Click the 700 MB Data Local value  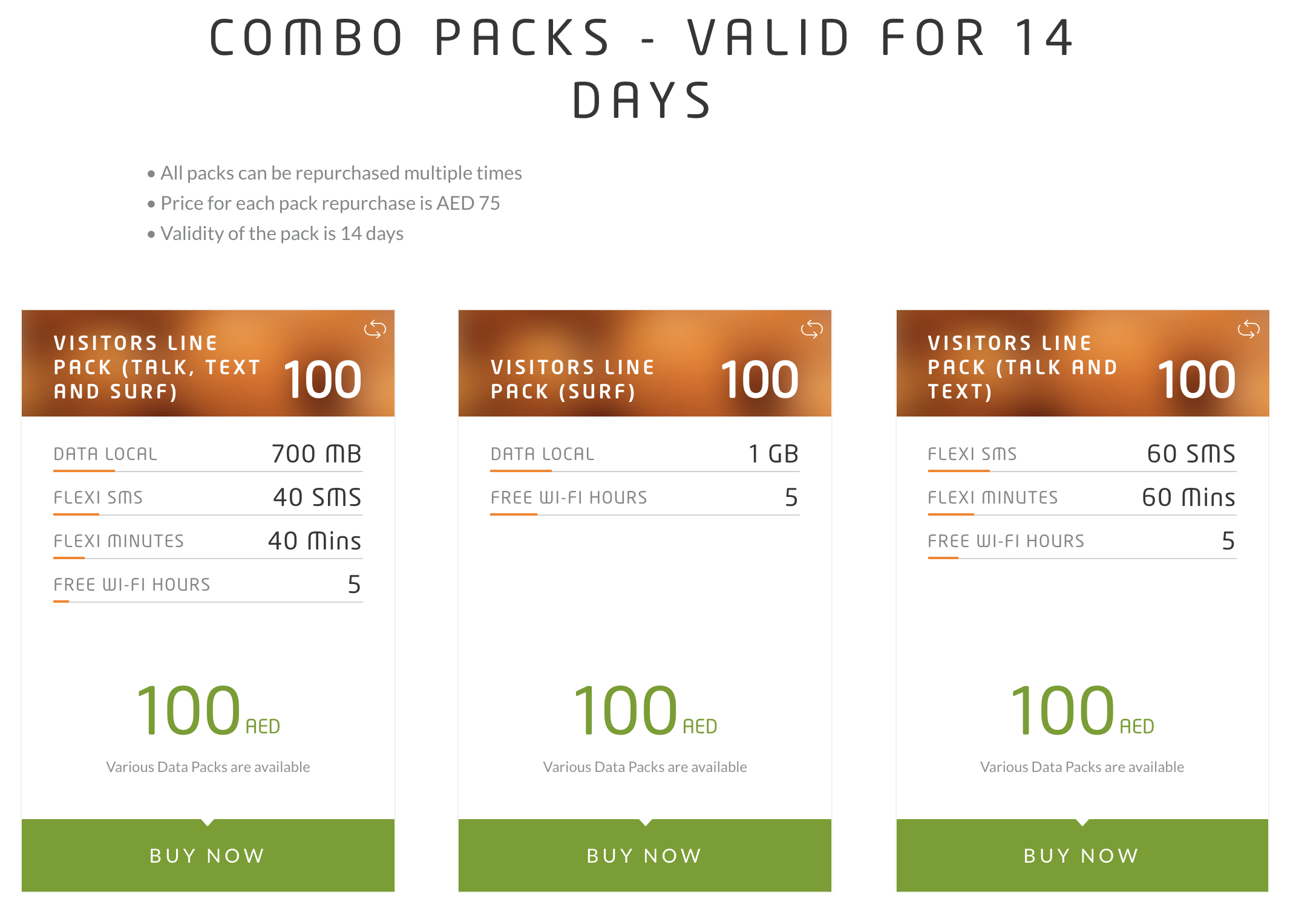316,454
